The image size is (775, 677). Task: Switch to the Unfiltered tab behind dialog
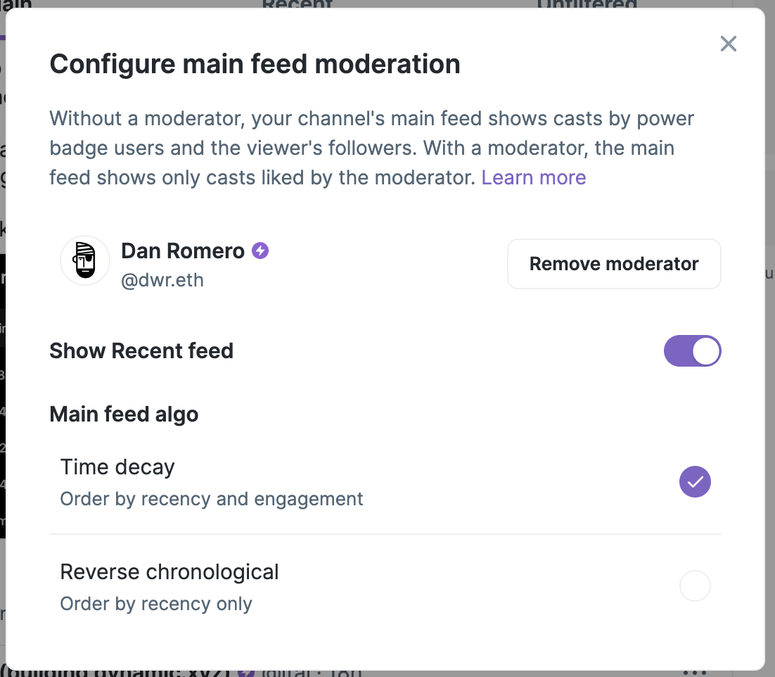click(587, 4)
